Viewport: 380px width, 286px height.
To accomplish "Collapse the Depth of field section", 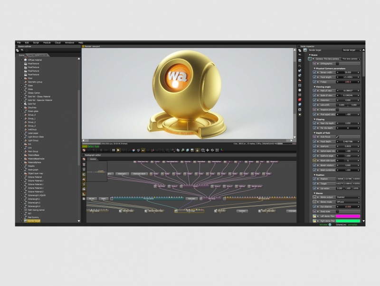I will pyautogui.click(x=314, y=132).
